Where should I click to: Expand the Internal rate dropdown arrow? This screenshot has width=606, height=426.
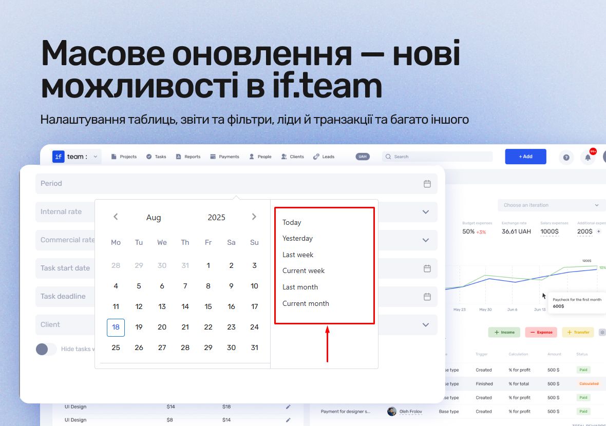pyautogui.click(x=426, y=212)
